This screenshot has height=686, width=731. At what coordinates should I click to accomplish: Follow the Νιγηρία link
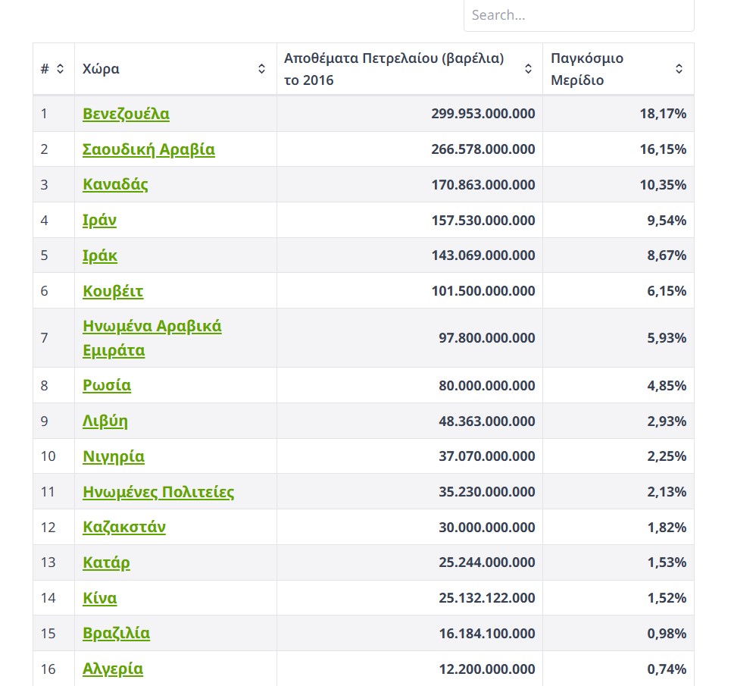[x=114, y=456]
